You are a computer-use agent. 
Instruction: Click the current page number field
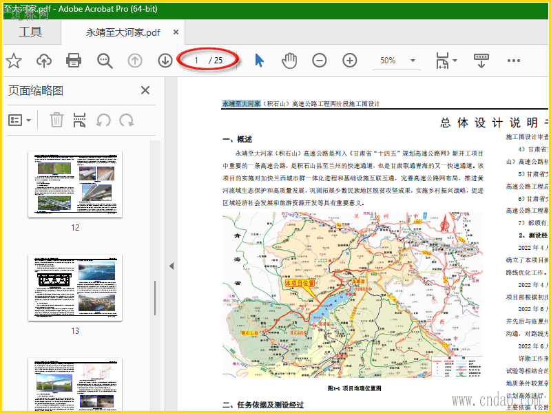point(197,61)
